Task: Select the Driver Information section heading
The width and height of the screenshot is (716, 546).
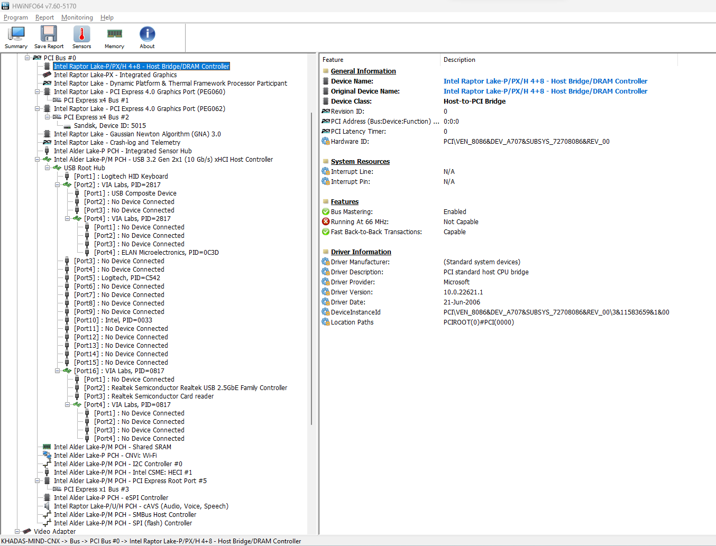Action: 361,252
